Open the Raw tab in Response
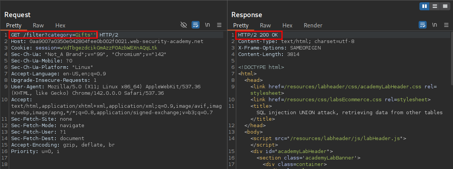Image resolution: width=453 pixels, height=169 pixels. [265, 26]
